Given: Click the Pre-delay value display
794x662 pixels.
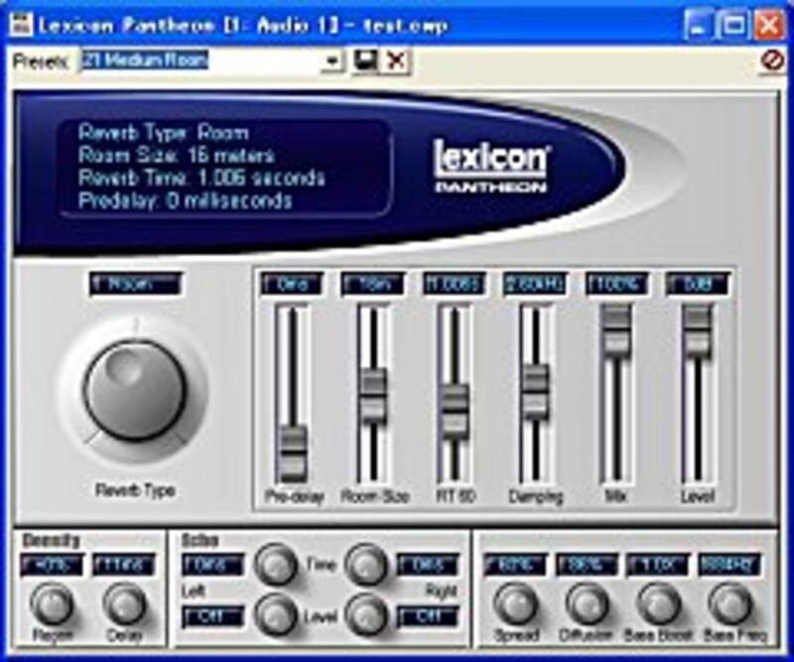Looking at the screenshot, I should (x=292, y=284).
